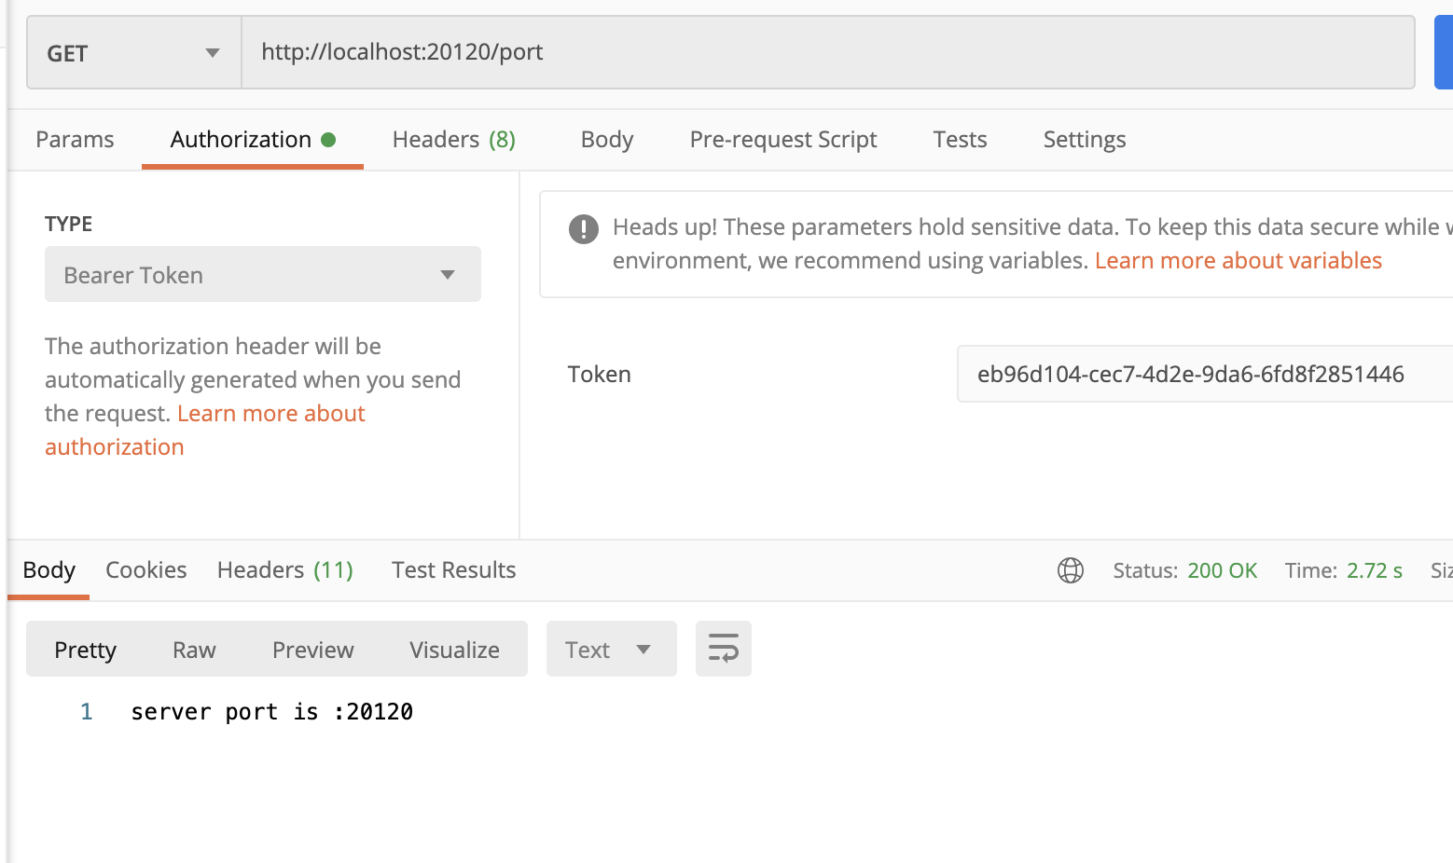The width and height of the screenshot is (1453, 863).
Task: Open the GET method dropdown
Action: click(x=132, y=52)
